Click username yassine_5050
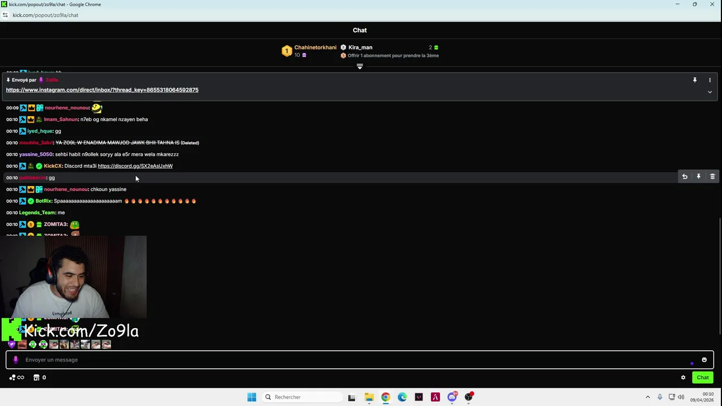This screenshot has width=722, height=406. pyautogui.click(x=36, y=155)
